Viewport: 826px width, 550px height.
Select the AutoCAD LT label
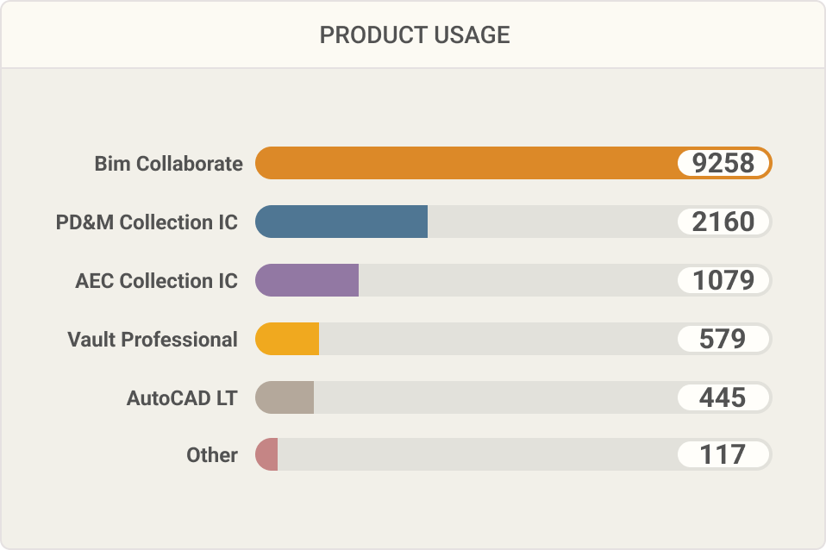pyautogui.click(x=182, y=397)
